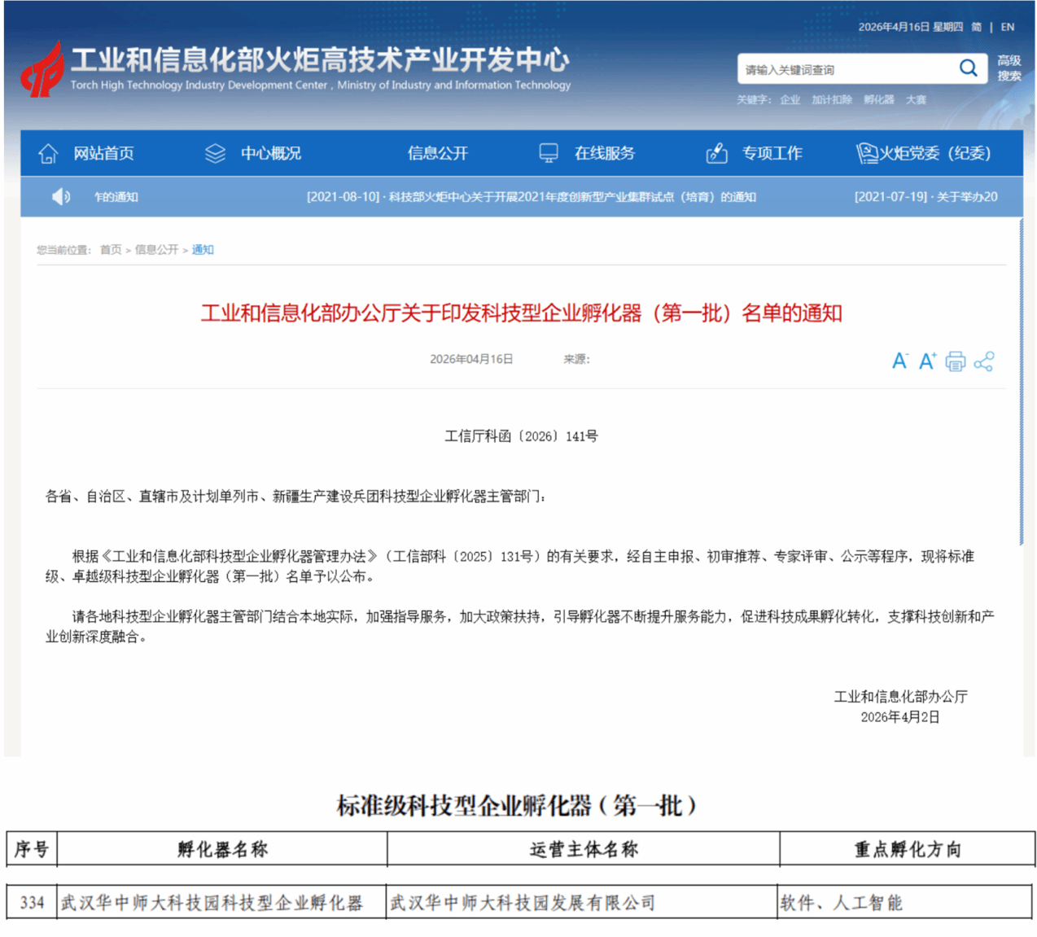The height and width of the screenshot is (937, 1037).
Task: Click the home icon beside 网站首页
Action: click(x=48, y=153)
